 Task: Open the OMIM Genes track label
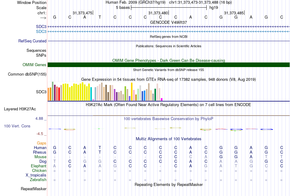pos(34,65)
